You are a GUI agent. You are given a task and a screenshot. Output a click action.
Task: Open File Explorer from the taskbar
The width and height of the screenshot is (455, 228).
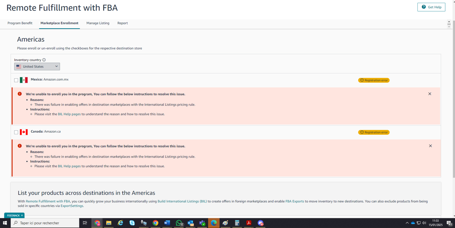pyautogui.click(x=109, y=223)
